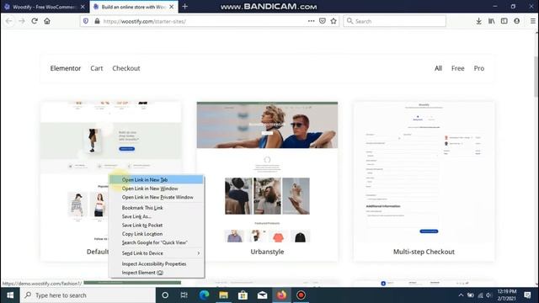Reload the current page
This screenshot has height=303, width=539.
pos(35,21)
